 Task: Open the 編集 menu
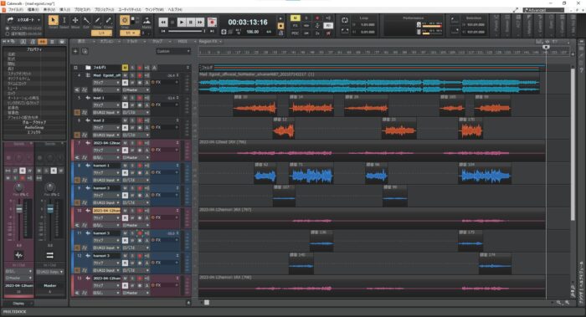[33, 10]
